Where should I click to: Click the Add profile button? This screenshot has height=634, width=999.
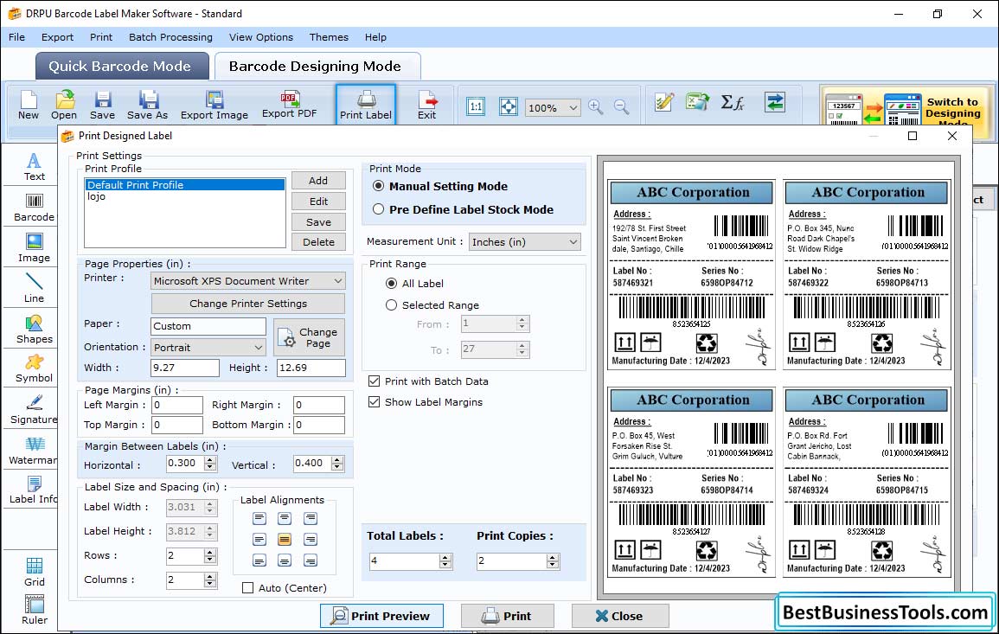318,180
